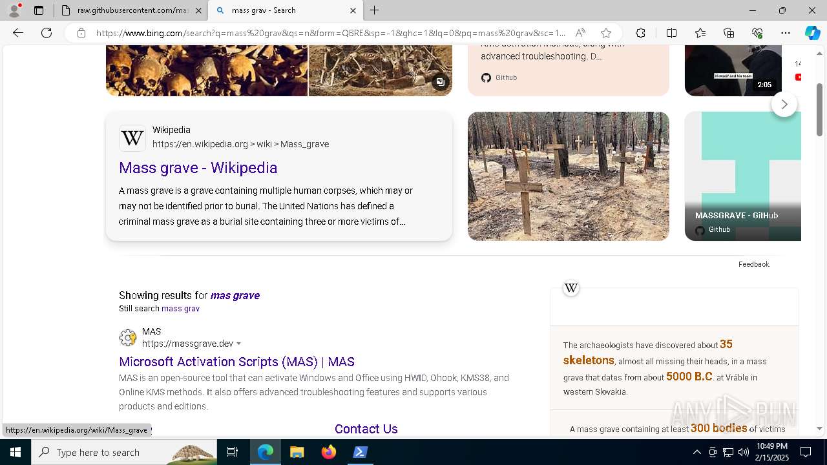
Task: Open Mass grave - Wikipedia link
Action: (198, 168)
